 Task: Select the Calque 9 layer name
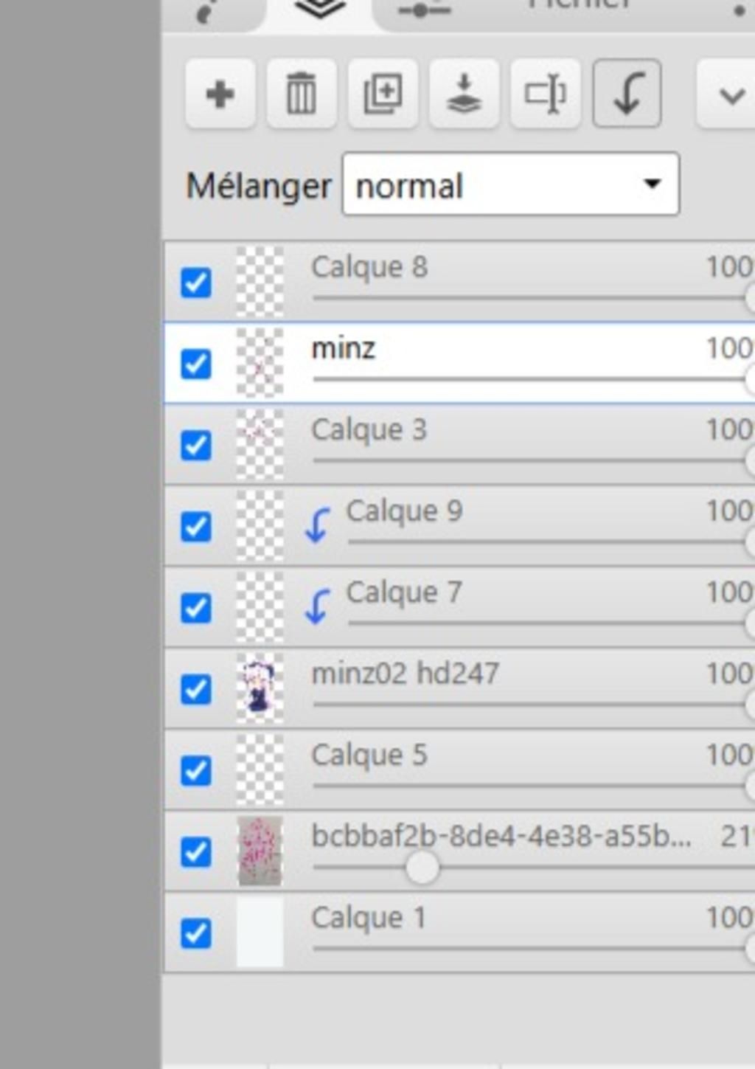tap(405, 511)
